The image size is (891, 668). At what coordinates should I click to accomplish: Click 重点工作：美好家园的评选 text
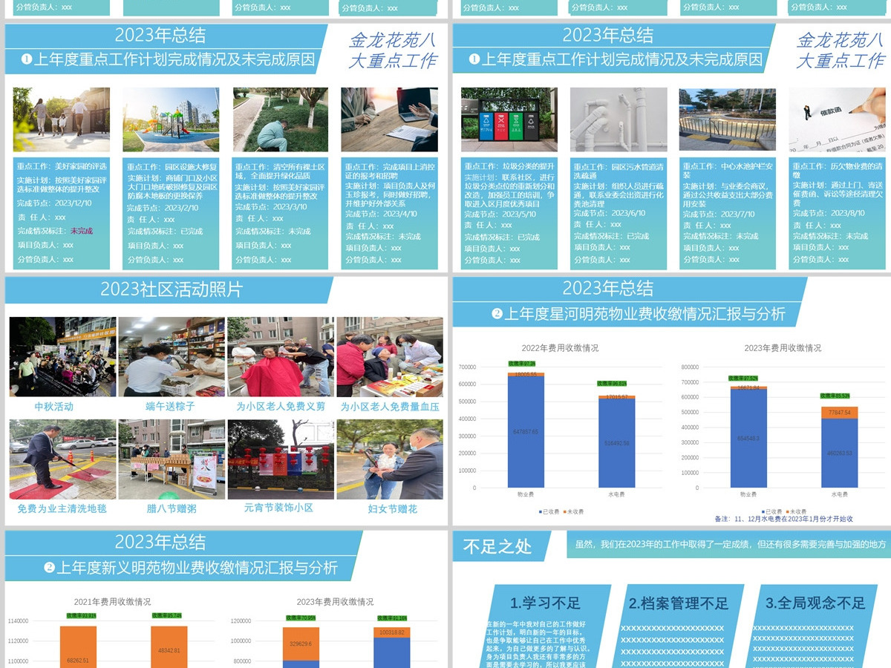62,166
